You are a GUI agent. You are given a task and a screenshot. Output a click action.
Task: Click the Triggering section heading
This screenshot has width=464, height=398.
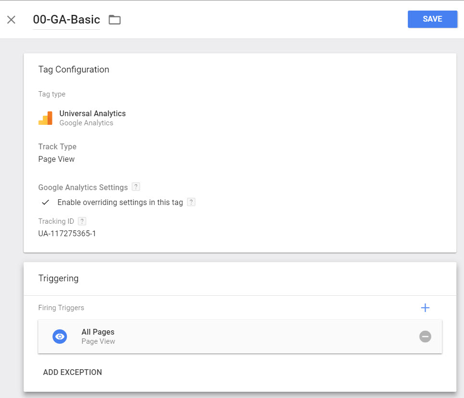point(58,278)
